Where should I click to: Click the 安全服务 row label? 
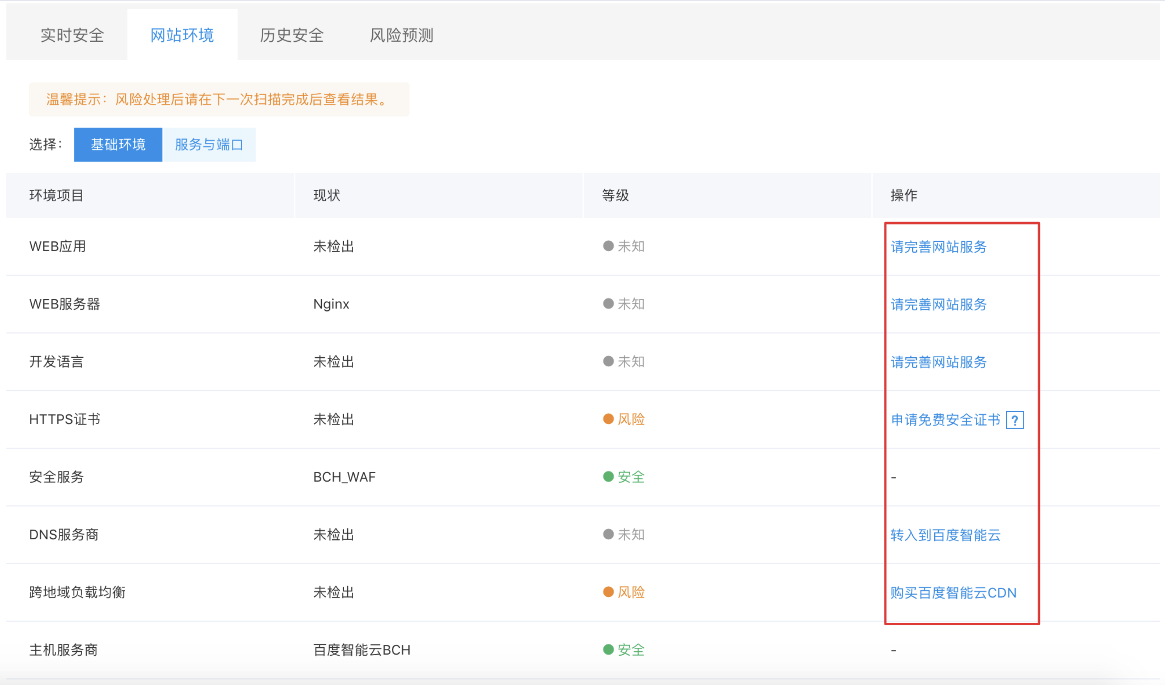tap(57, 477)
